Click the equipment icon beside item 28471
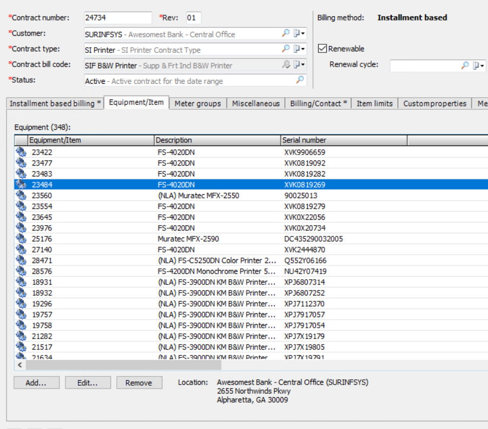This screenshot has width=488, height=429. [x=21, y=260]
